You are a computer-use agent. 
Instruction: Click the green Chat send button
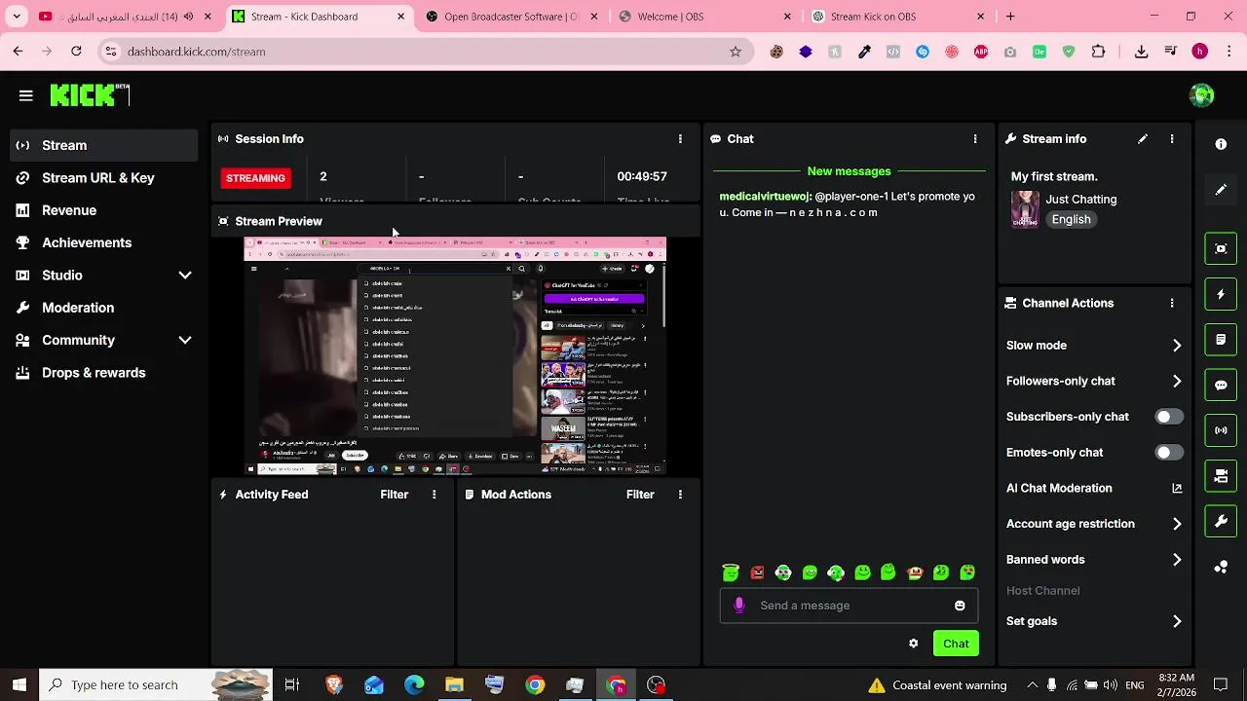(956, 644)
